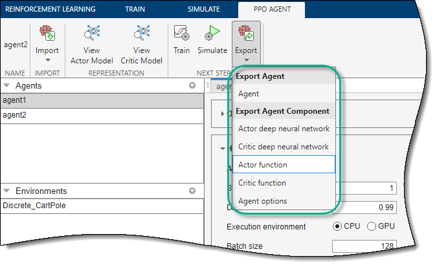Screen dimensions: 437x267
Task: Collapse the Agents panel
Action: [7, 85]
